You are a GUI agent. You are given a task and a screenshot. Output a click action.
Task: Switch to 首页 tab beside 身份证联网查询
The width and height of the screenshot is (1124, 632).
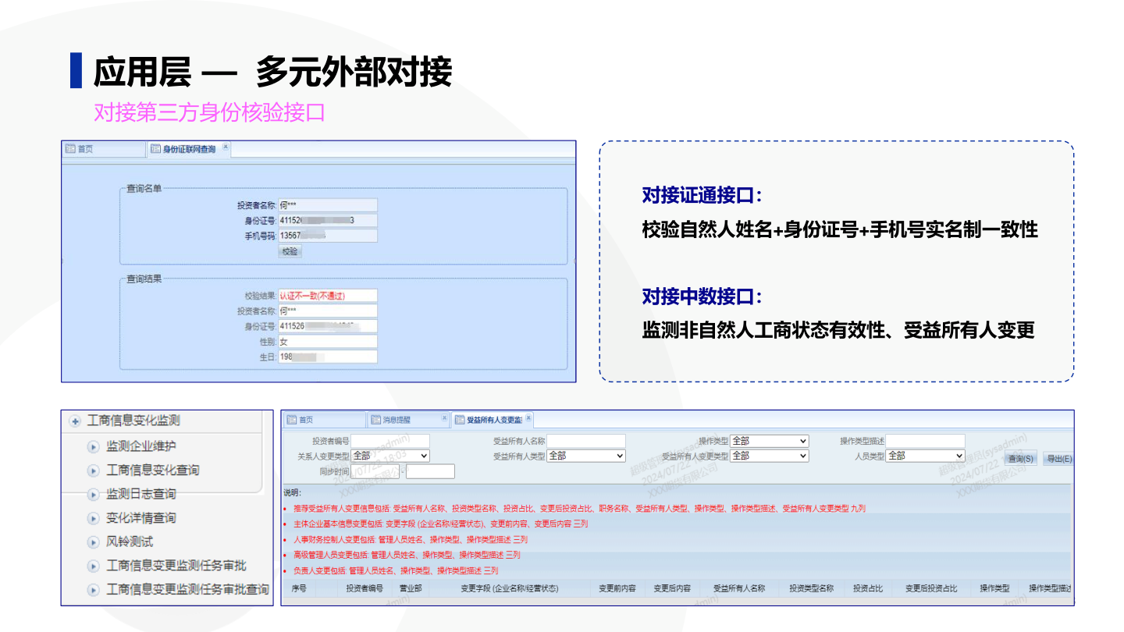pyautogui.click(x=104, y=149)
